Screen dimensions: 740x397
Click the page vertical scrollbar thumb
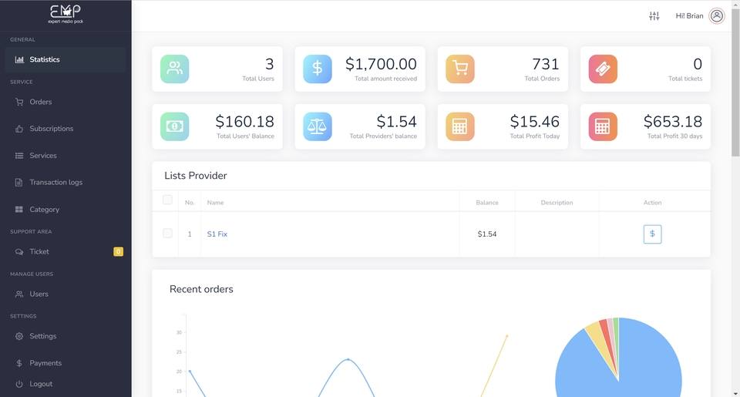click(x=735, y=82)
